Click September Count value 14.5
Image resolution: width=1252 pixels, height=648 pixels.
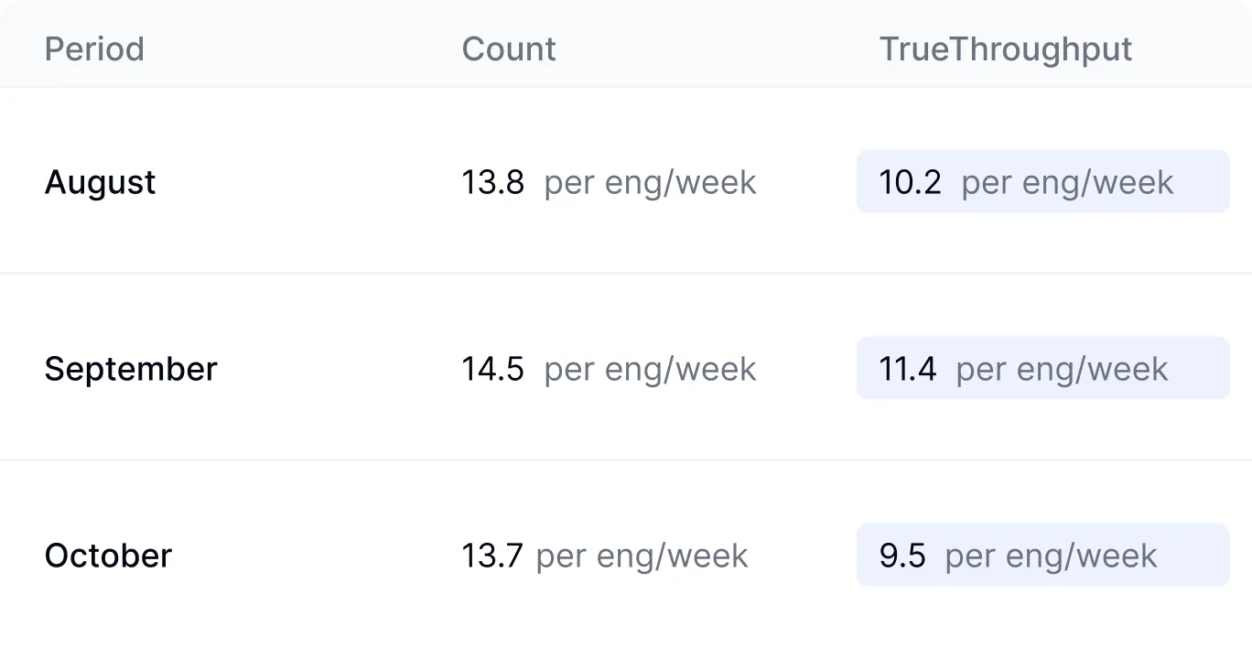point(493,369)
